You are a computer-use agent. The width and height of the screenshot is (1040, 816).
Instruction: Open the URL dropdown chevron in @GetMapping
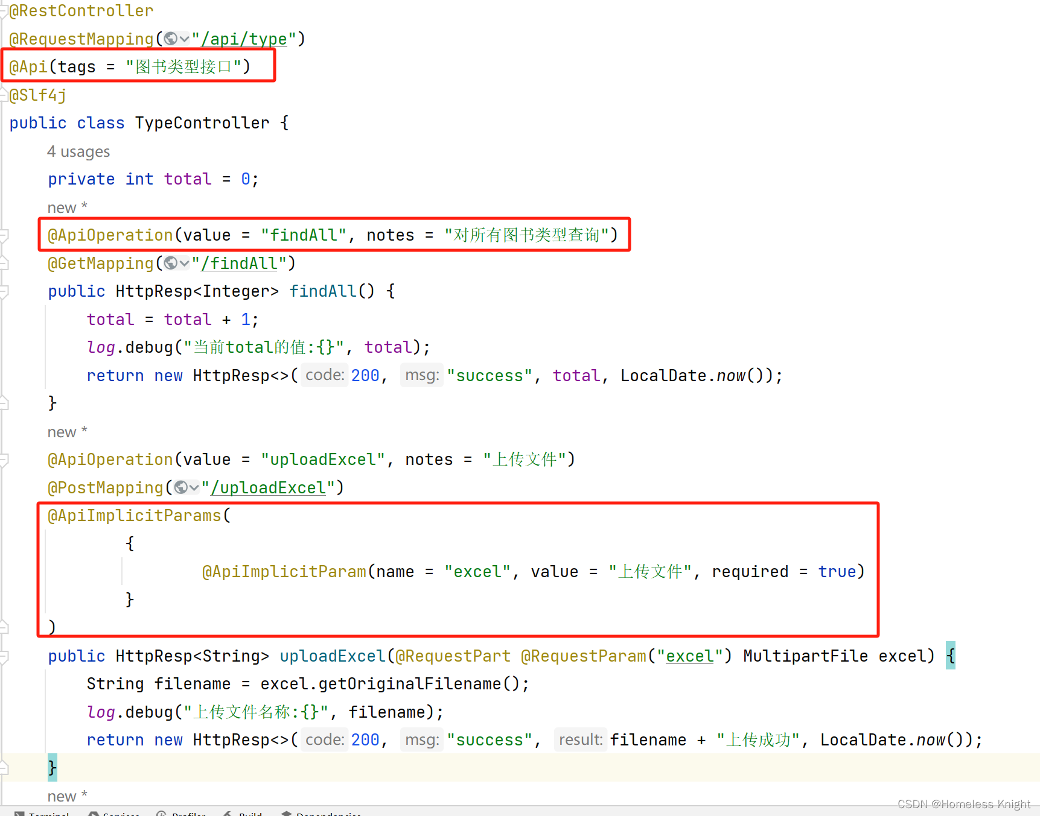[x=184, y=264]
